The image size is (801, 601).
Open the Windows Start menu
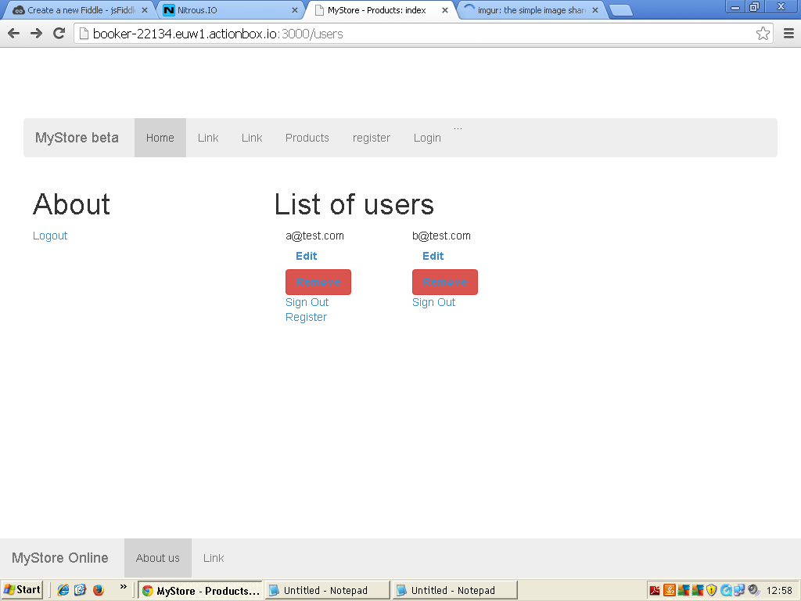click(x=22, y=590)
